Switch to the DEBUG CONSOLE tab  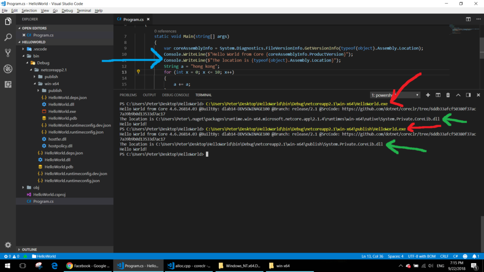pos(175,95)
